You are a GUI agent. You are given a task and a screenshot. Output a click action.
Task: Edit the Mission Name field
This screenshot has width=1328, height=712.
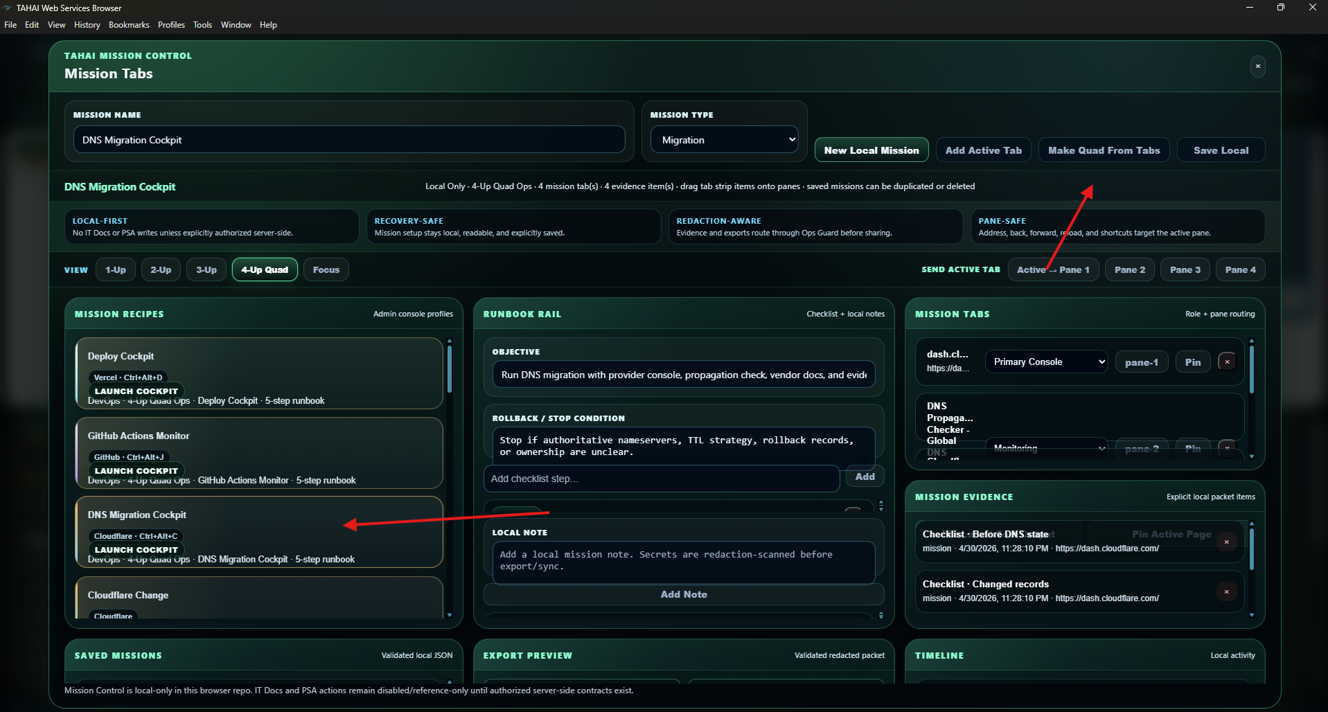click(x=349, y=140)
